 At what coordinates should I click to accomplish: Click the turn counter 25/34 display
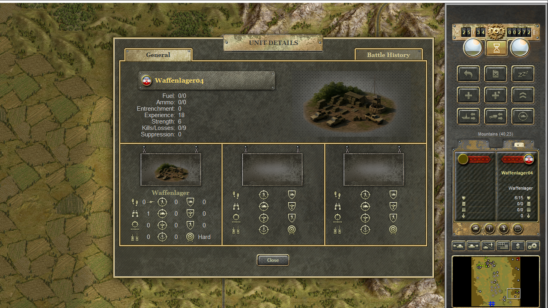(474, 32)
